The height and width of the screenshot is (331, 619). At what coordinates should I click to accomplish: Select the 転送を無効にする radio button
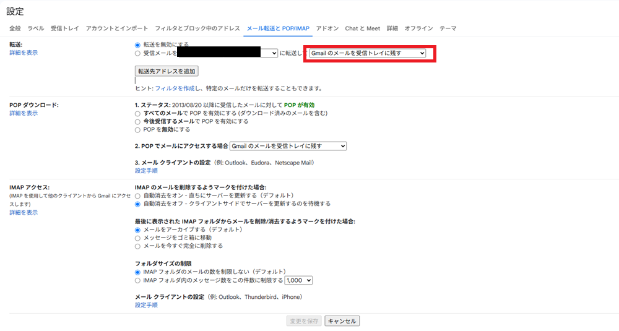tap(137, 45)
